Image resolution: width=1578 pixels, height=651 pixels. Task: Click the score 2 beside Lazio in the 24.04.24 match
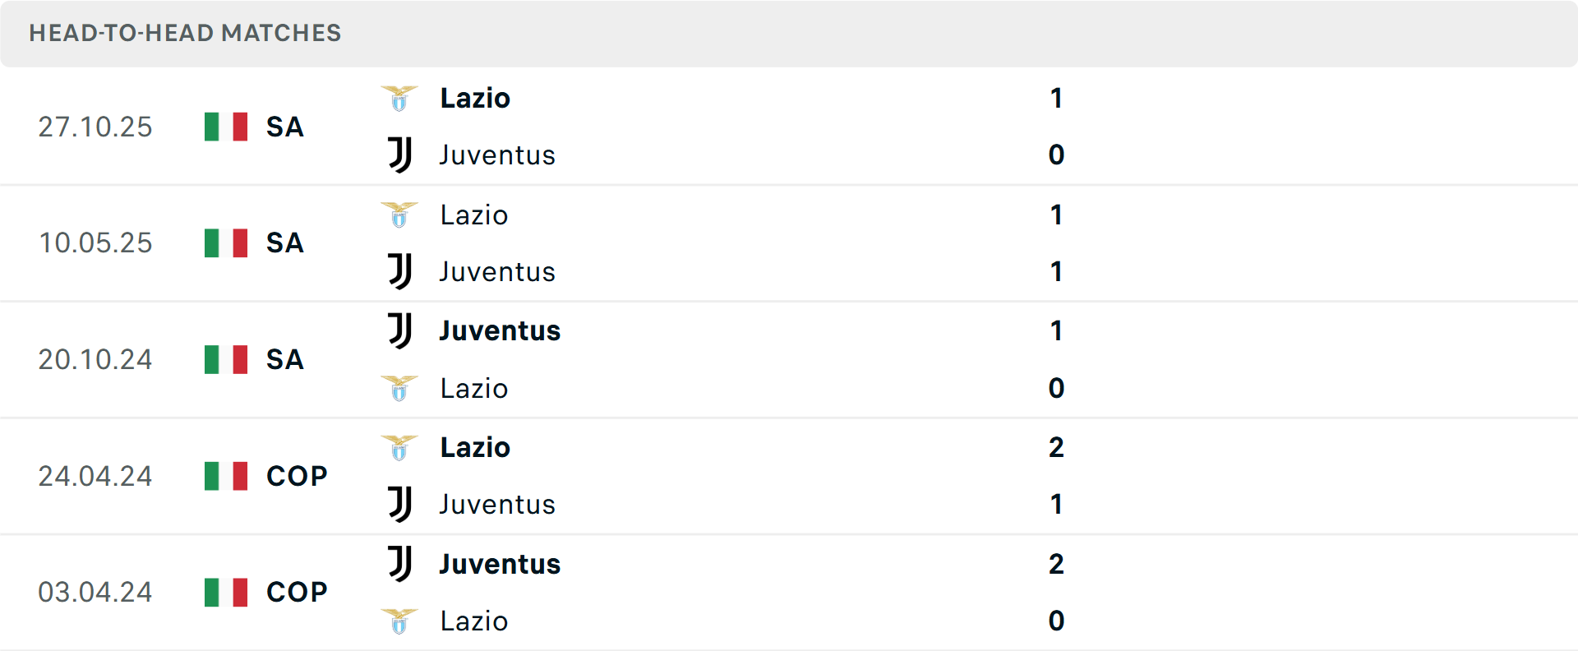[x=1056, y=447]
